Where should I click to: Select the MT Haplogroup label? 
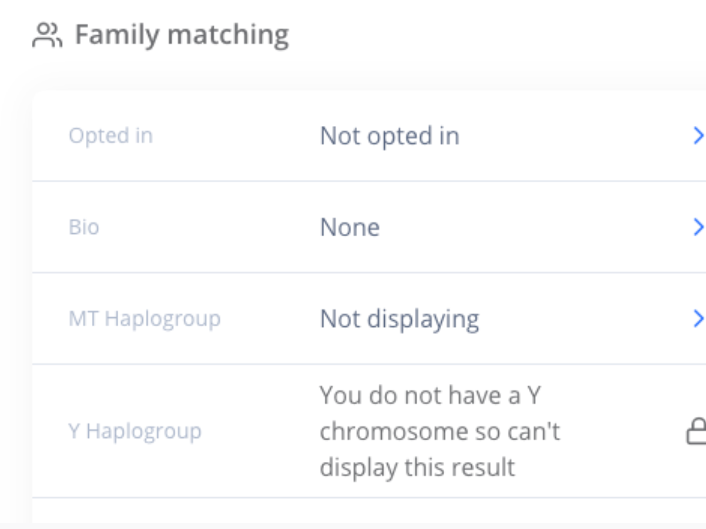click(x=145, y=319)
